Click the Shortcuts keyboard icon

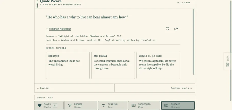pyautogui.click(x=134, y=105)
